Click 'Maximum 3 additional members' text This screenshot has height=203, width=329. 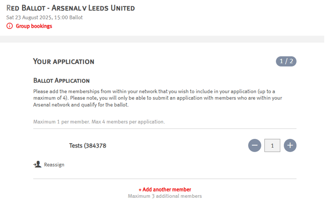[165, 196]
